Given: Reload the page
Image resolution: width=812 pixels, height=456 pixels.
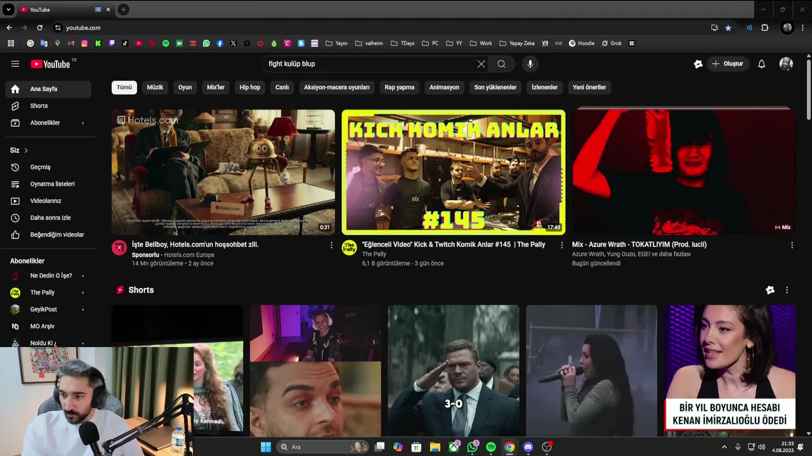Looking at the screenshot, I should coord(40,28).
